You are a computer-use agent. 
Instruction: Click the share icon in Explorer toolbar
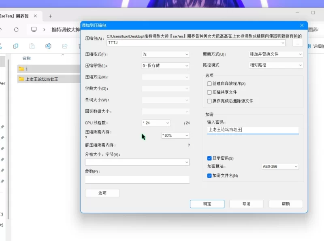click(64, 46)
